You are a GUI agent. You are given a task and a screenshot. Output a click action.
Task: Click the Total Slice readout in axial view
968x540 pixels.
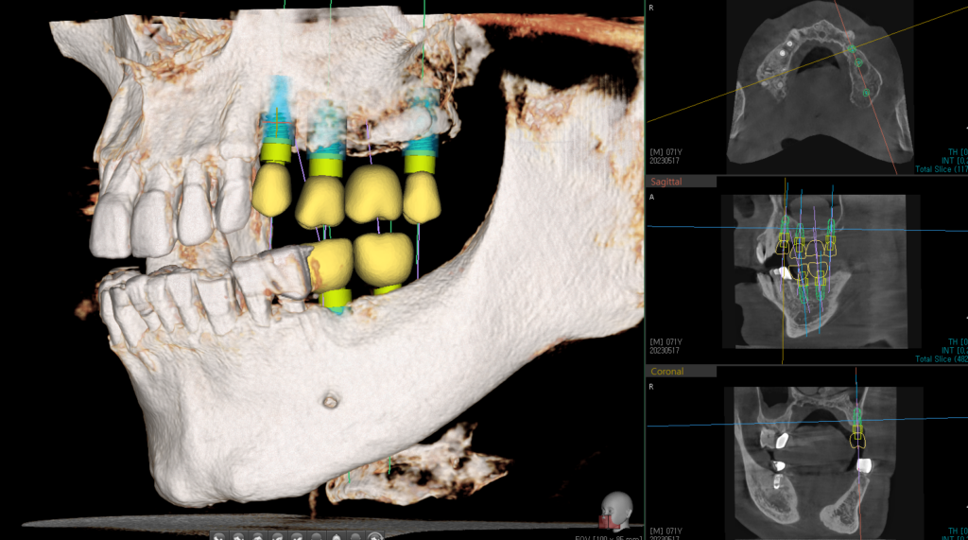[940, 169]
